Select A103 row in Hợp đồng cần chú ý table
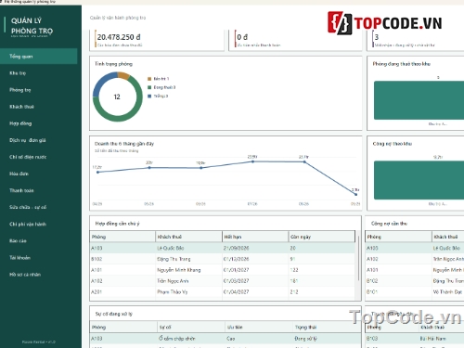Image resolution: width=464 pixels, height=348 pixels. pos(223,248)
